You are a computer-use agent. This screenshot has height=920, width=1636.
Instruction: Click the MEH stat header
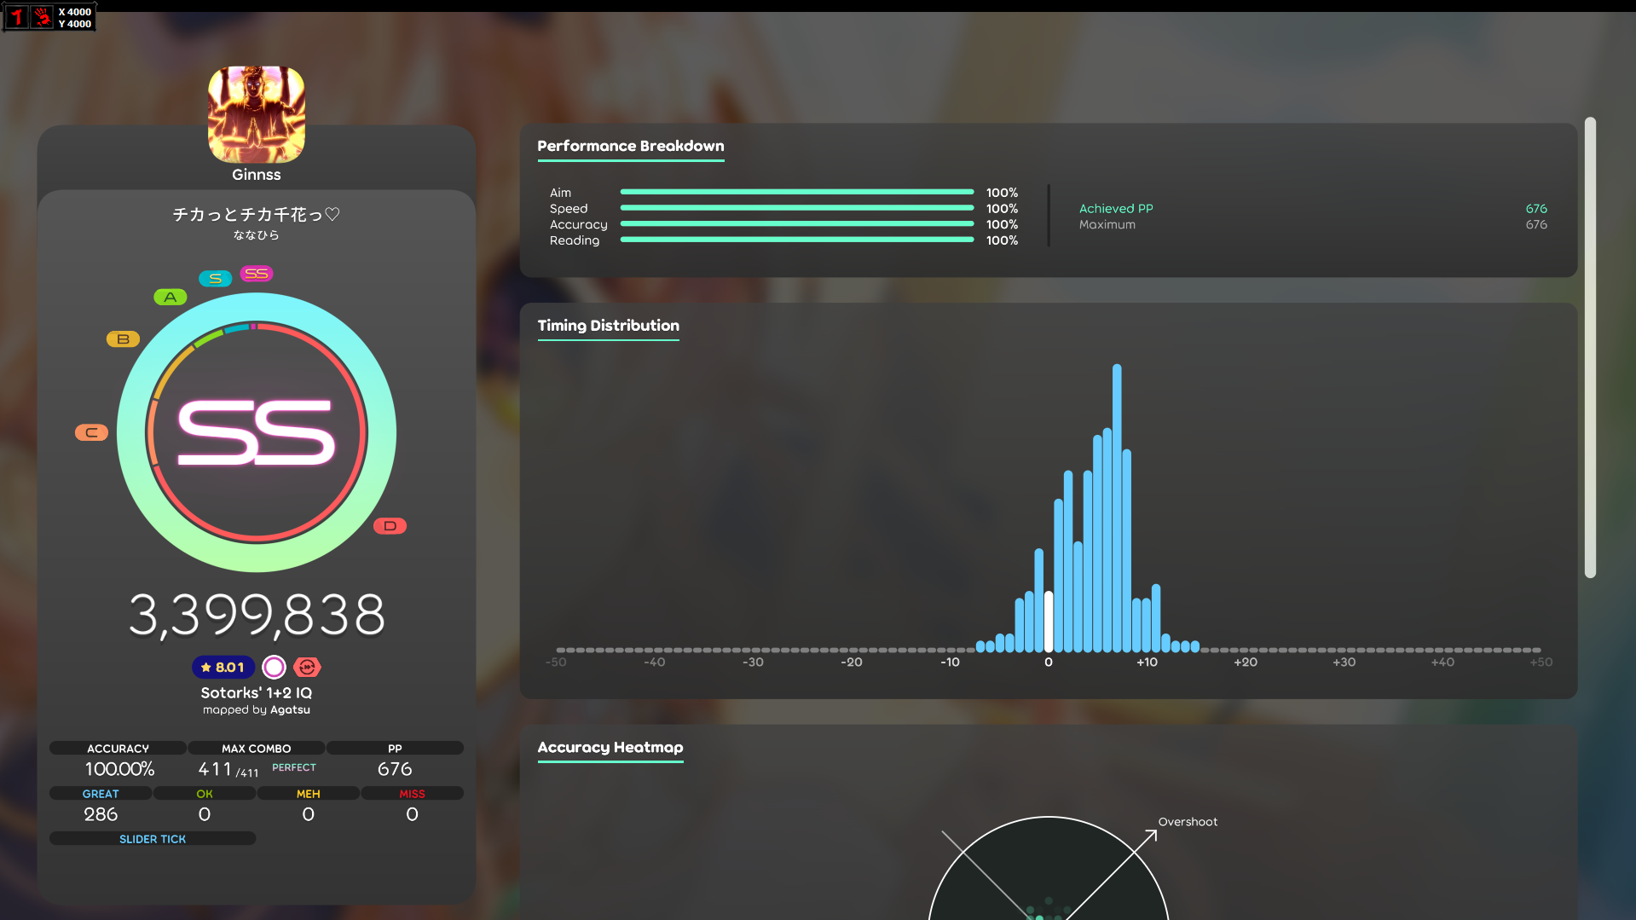coord(309,794)
